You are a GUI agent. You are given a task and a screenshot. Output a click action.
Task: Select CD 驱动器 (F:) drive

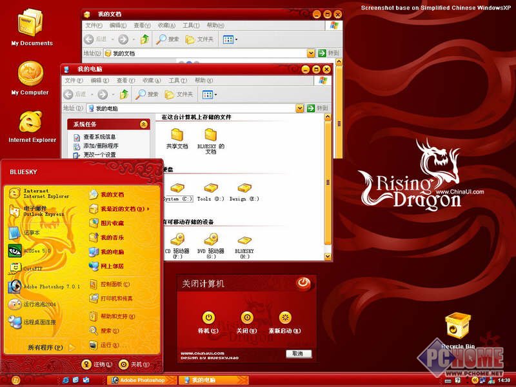[x=177, y=246]
